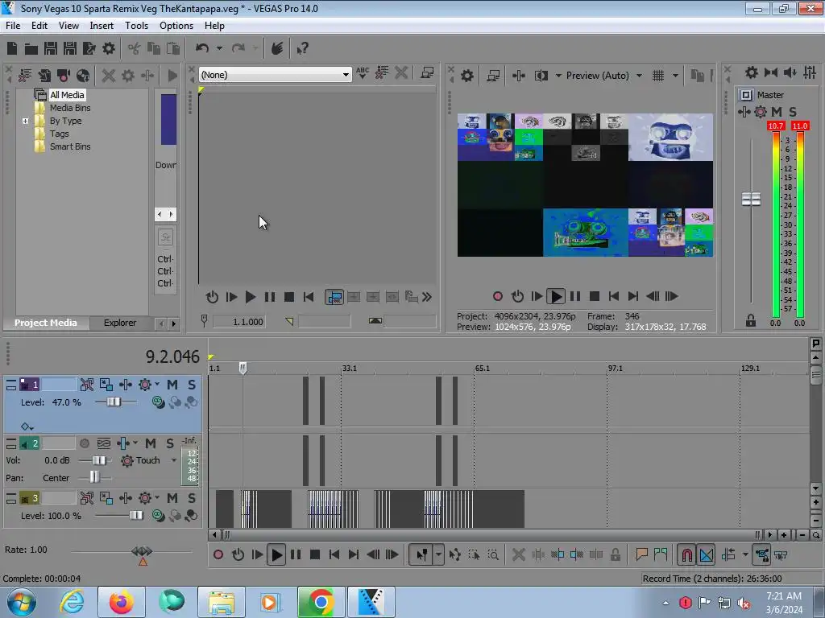Toggle Automatic Crossfades button
The height and width of the screenshot is (618, 825).
[x=707, y=554]
